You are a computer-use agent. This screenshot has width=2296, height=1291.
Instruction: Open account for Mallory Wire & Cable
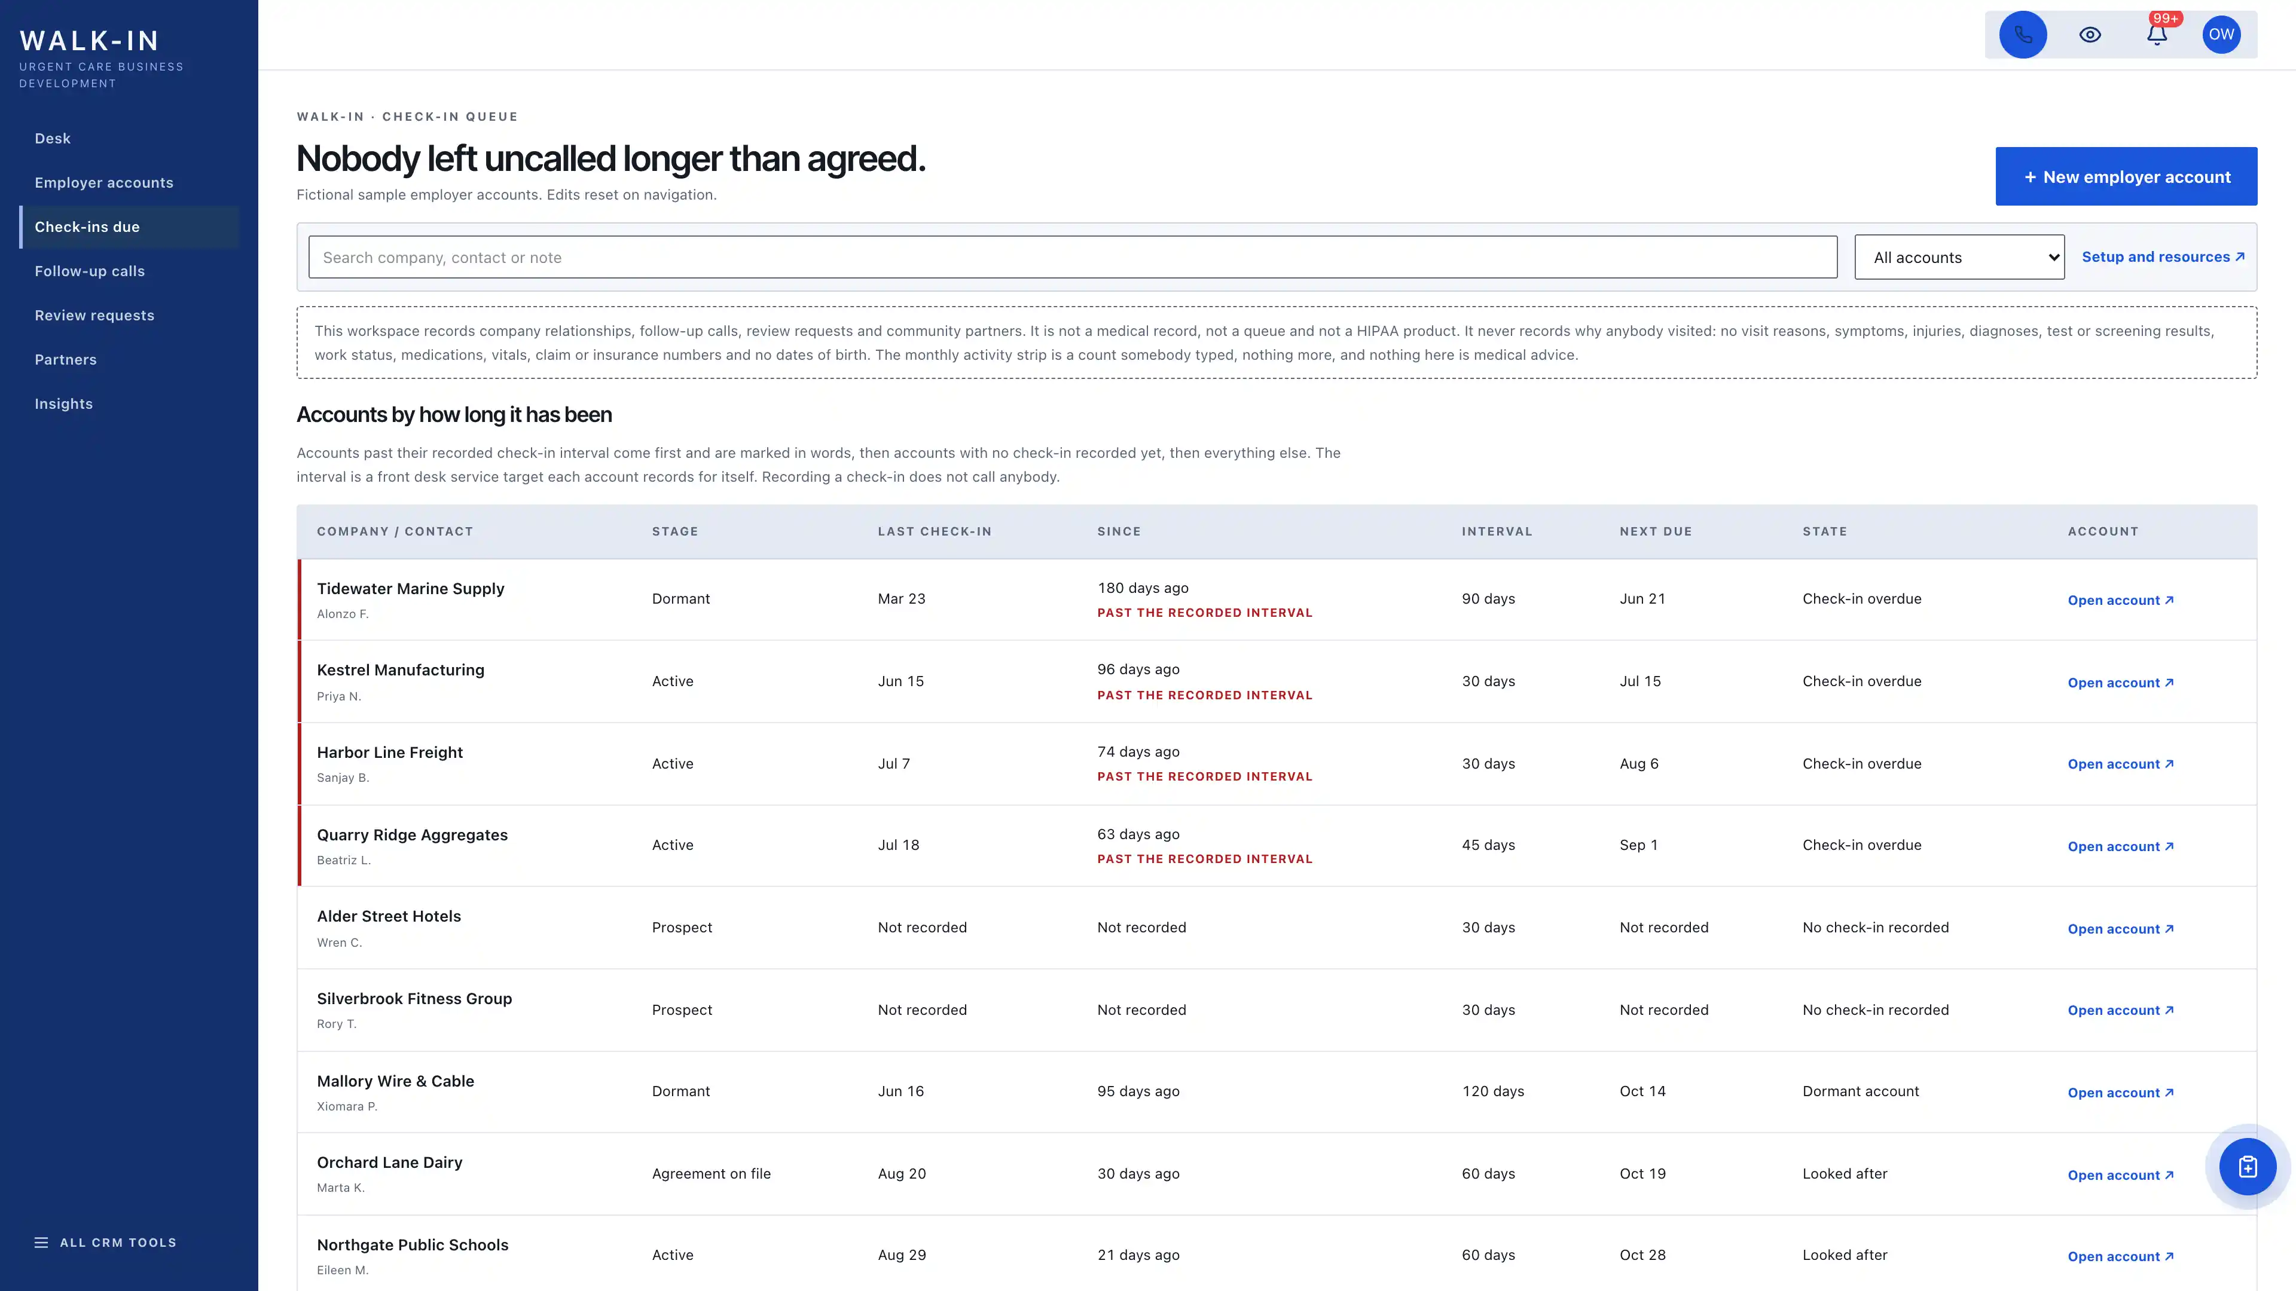point(2120,1093)
